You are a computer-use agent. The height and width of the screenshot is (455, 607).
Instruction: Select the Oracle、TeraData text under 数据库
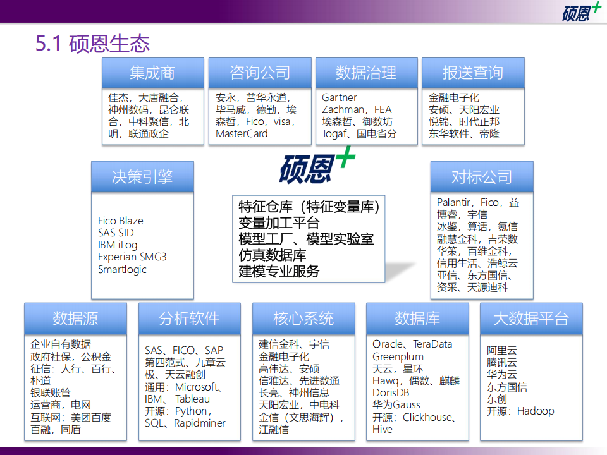pos(412,344)
